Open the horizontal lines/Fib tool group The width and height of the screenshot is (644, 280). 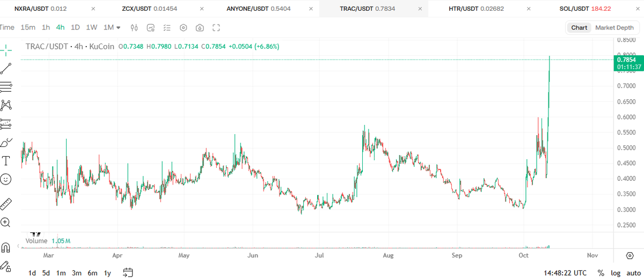(x=6, y=86)
